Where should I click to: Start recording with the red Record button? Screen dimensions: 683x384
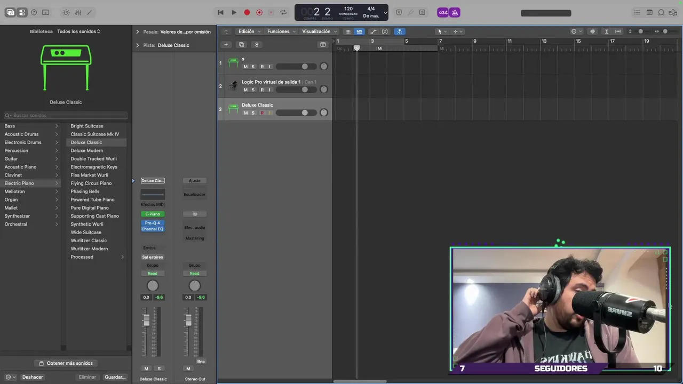(247, 12)
